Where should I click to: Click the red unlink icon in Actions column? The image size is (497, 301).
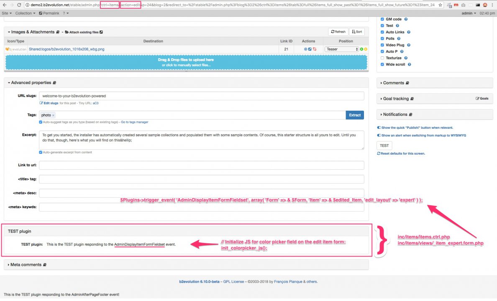315,49
